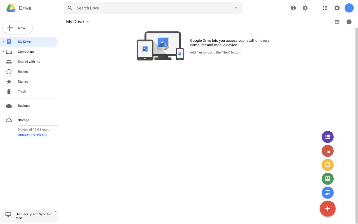Expand the Computers tree arrow
The image size is (358, 224).
tap(3, 52)
